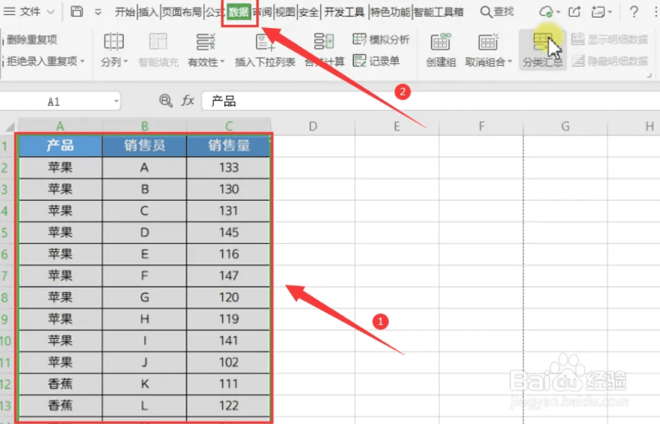660x424 pixels.
Task: Select cell D5 in the worksheet
Action: [312, 232]
